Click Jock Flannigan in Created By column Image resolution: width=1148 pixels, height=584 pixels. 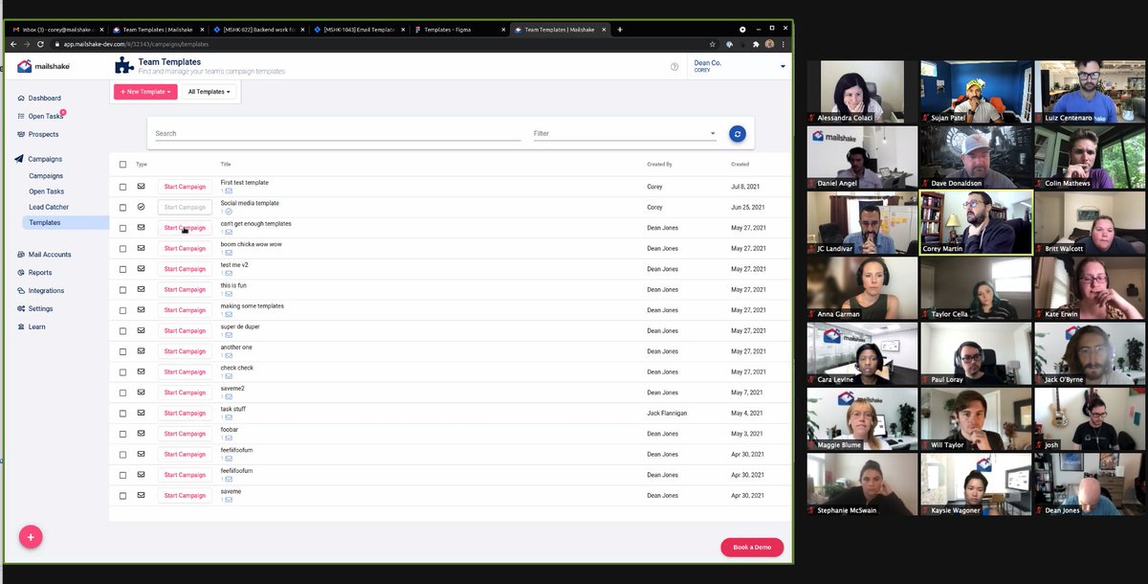click(x=667, y=413)
